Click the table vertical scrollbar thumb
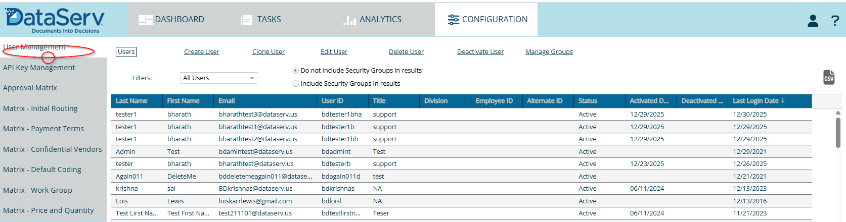The width and height of the screenshot is (846, 222). click(838, 132)
